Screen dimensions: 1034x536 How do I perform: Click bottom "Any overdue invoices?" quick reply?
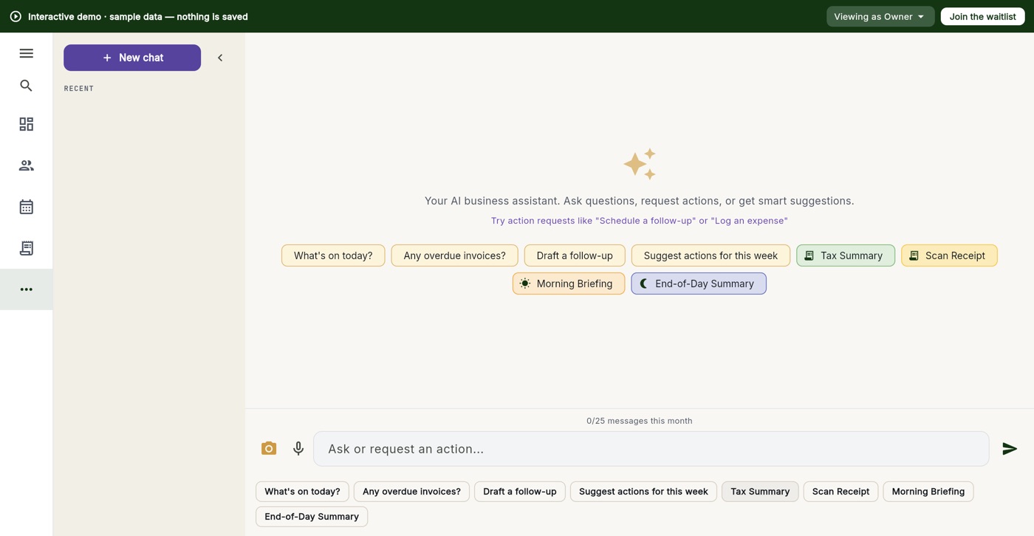pyautogui.click(x=411, y=492)
